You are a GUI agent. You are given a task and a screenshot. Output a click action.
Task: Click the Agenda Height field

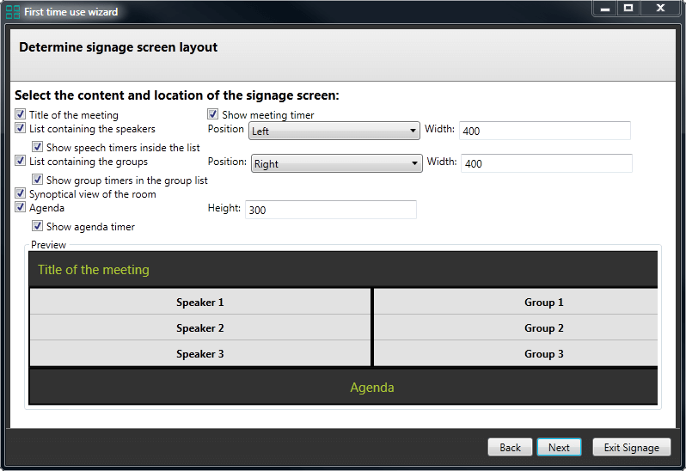(x=331, y=210)
